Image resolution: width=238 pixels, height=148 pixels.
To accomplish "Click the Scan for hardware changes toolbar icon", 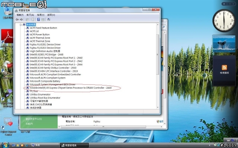I will point(49,20).
